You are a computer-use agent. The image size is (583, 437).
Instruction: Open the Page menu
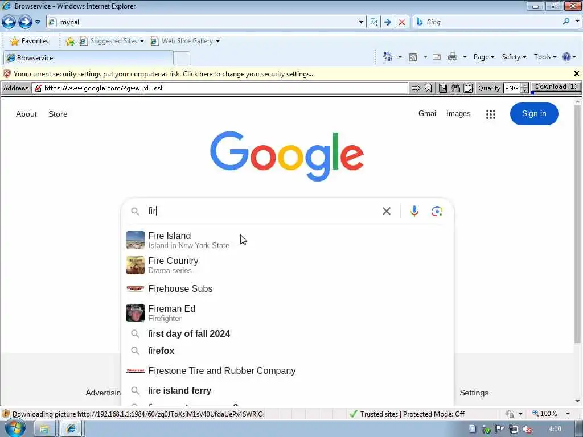coord(484,57)
